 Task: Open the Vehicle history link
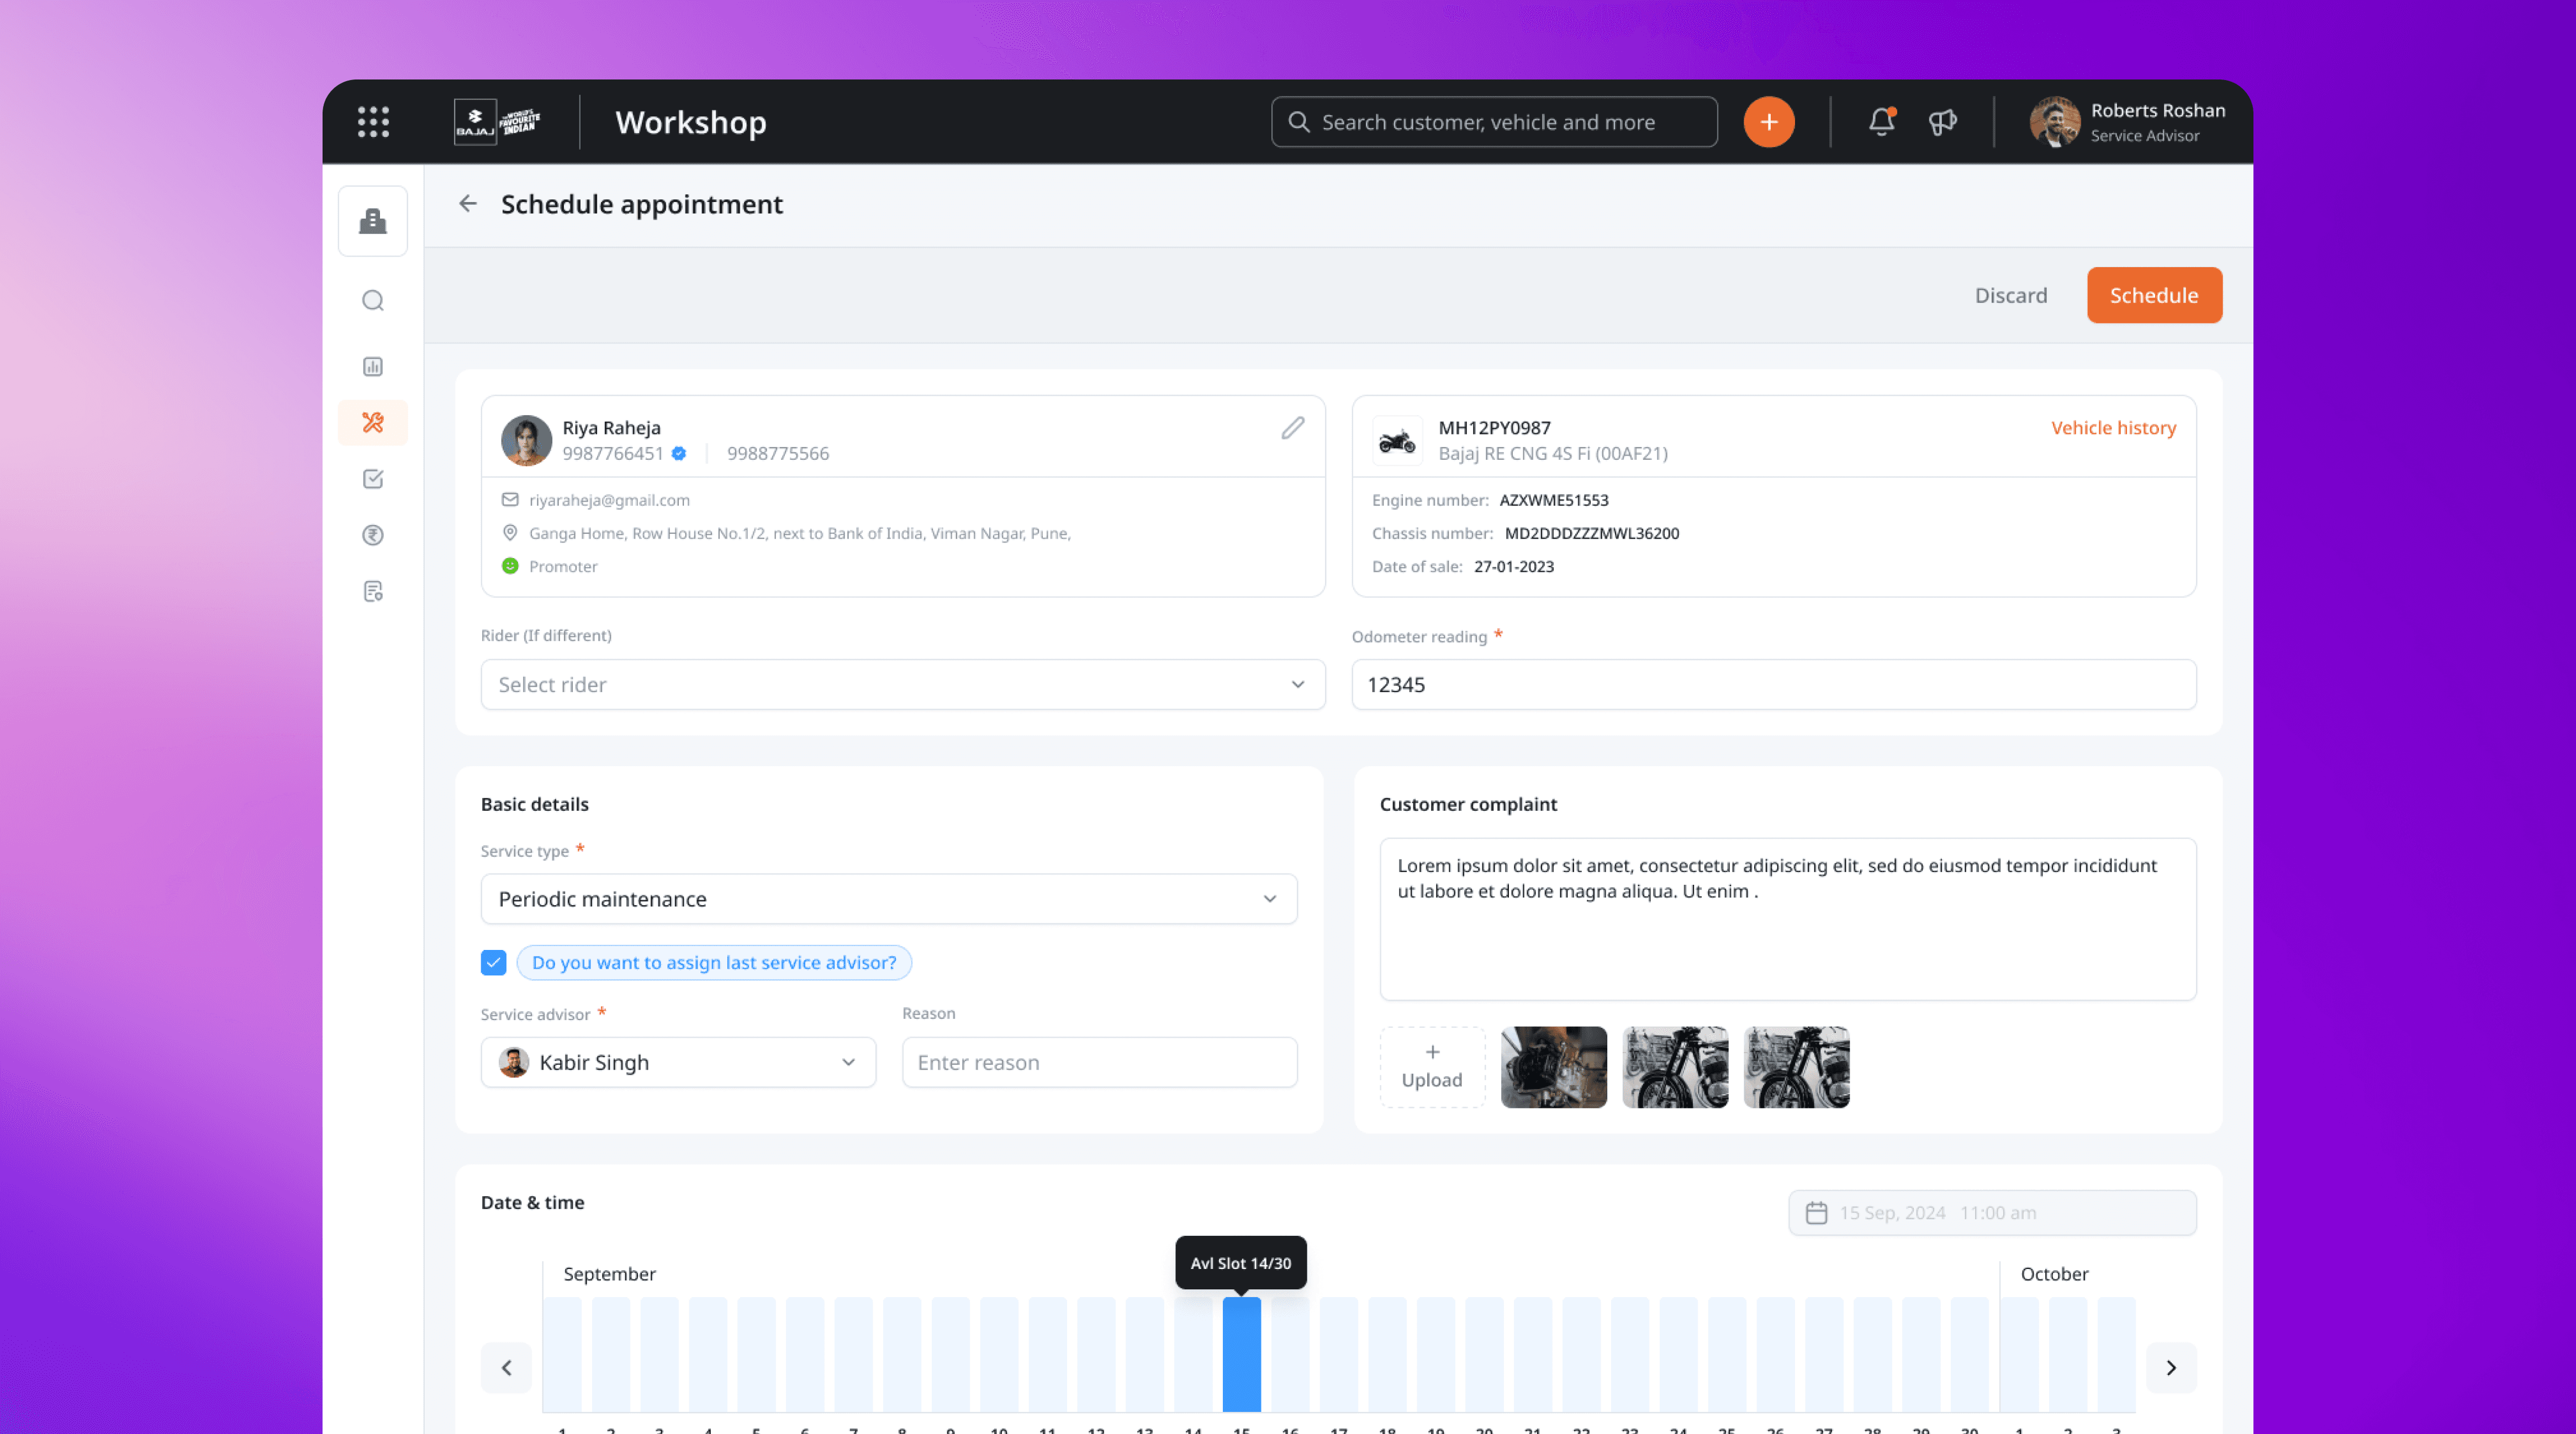point(2113,428)
